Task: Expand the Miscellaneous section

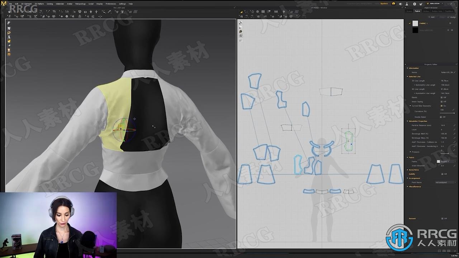Action: [x=407, y=187]
